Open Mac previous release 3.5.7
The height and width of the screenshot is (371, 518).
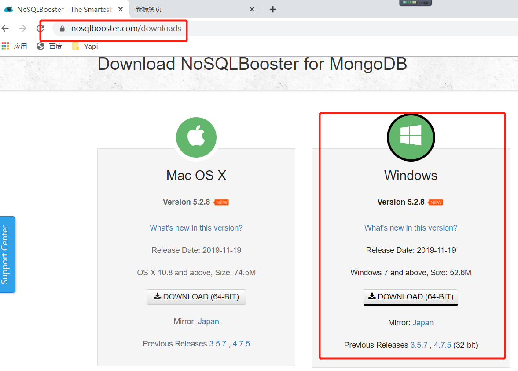pos(218,344)
